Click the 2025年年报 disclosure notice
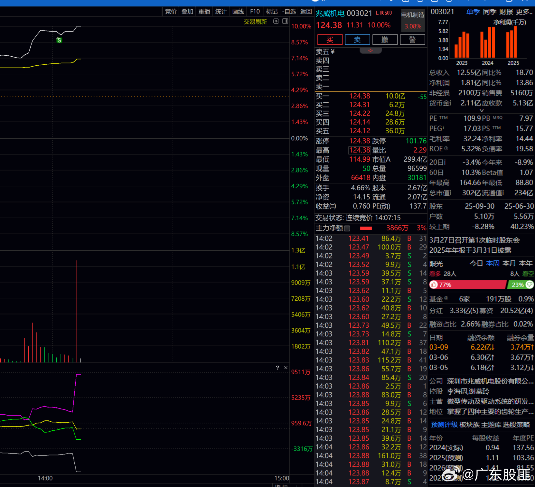535x487 pixels. point(470,250)
